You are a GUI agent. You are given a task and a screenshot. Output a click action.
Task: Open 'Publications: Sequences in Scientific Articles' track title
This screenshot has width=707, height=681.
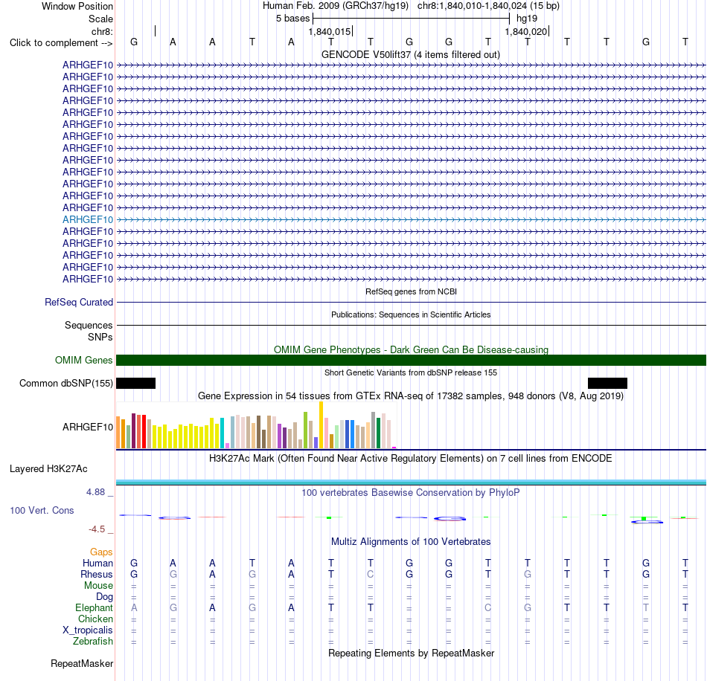click(411, 314)
